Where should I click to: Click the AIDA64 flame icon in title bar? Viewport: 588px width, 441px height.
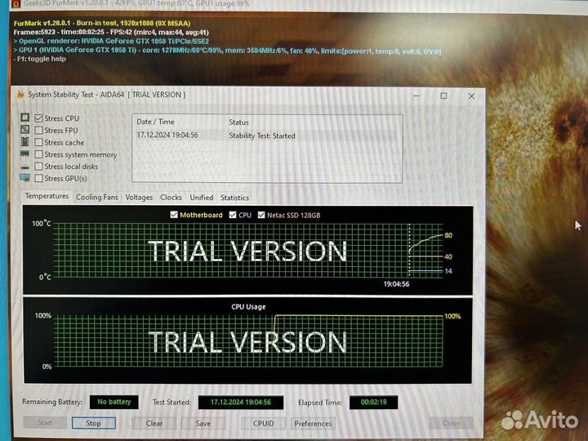click(20, 95)
